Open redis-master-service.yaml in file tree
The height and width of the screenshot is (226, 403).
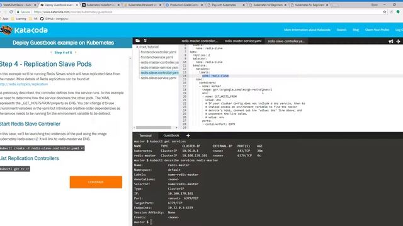click(x=159, y=67)
